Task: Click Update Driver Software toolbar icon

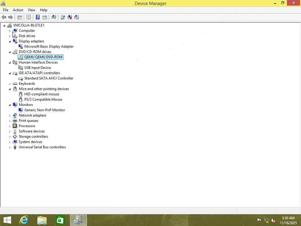Action: click(63, 17)
